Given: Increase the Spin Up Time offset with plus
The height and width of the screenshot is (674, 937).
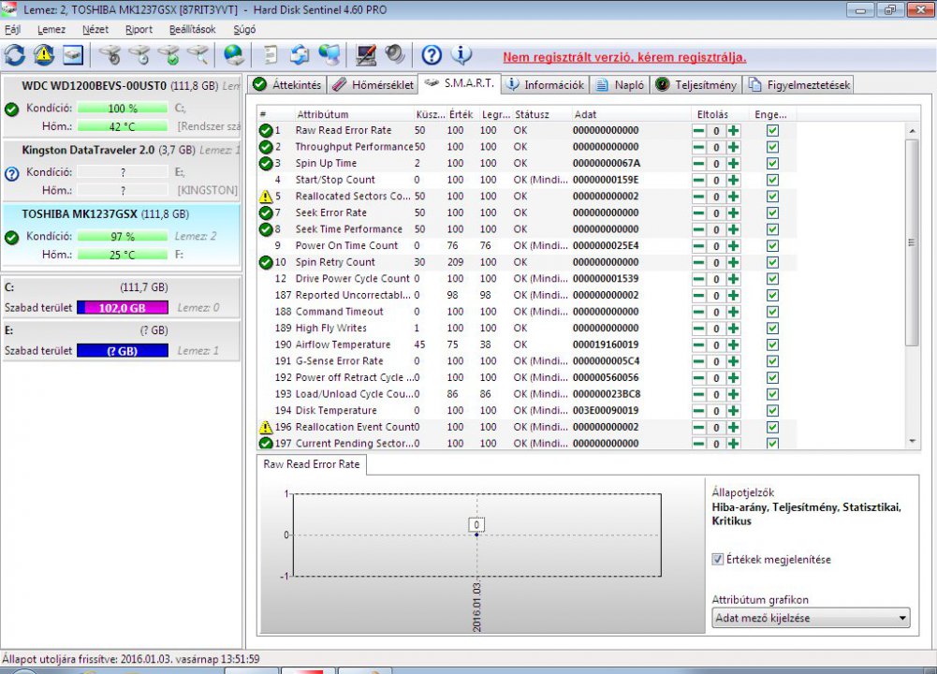Looking at the screenshot, I should [x=733, y=164].
